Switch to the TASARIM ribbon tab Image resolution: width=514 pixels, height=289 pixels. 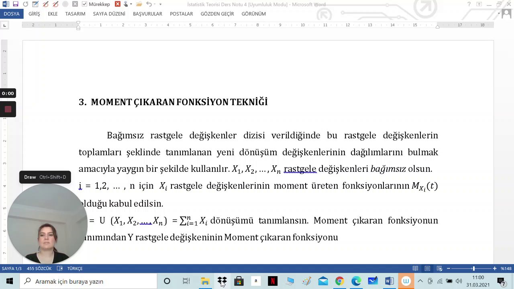[75, 14]
